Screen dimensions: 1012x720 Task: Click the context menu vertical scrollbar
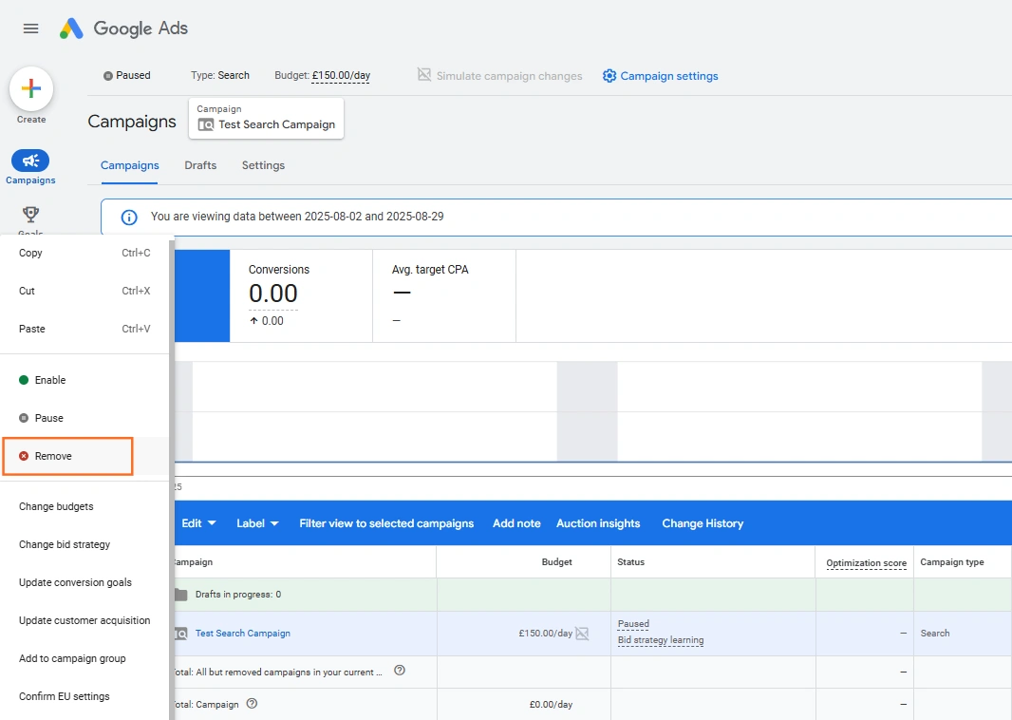pyautogui.click(x=172, y=478)
